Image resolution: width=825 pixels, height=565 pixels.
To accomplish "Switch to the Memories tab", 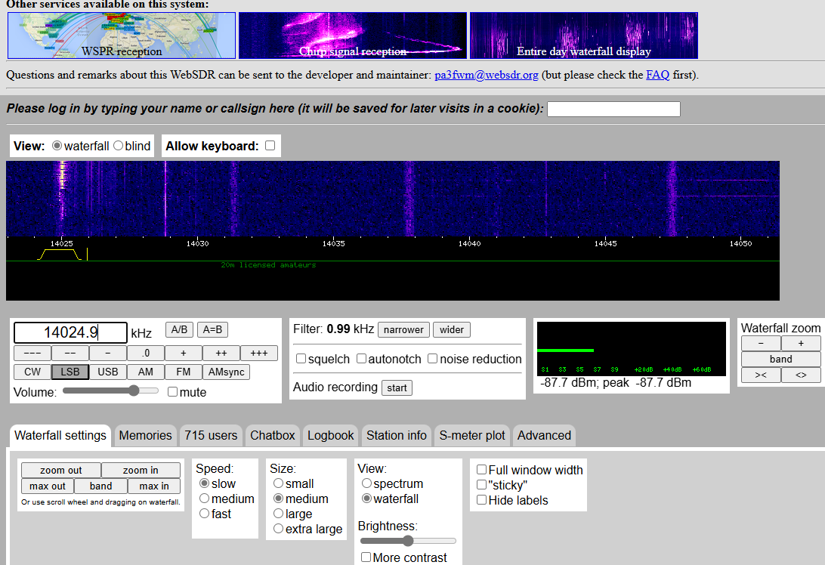I will (x=145, y=435).
